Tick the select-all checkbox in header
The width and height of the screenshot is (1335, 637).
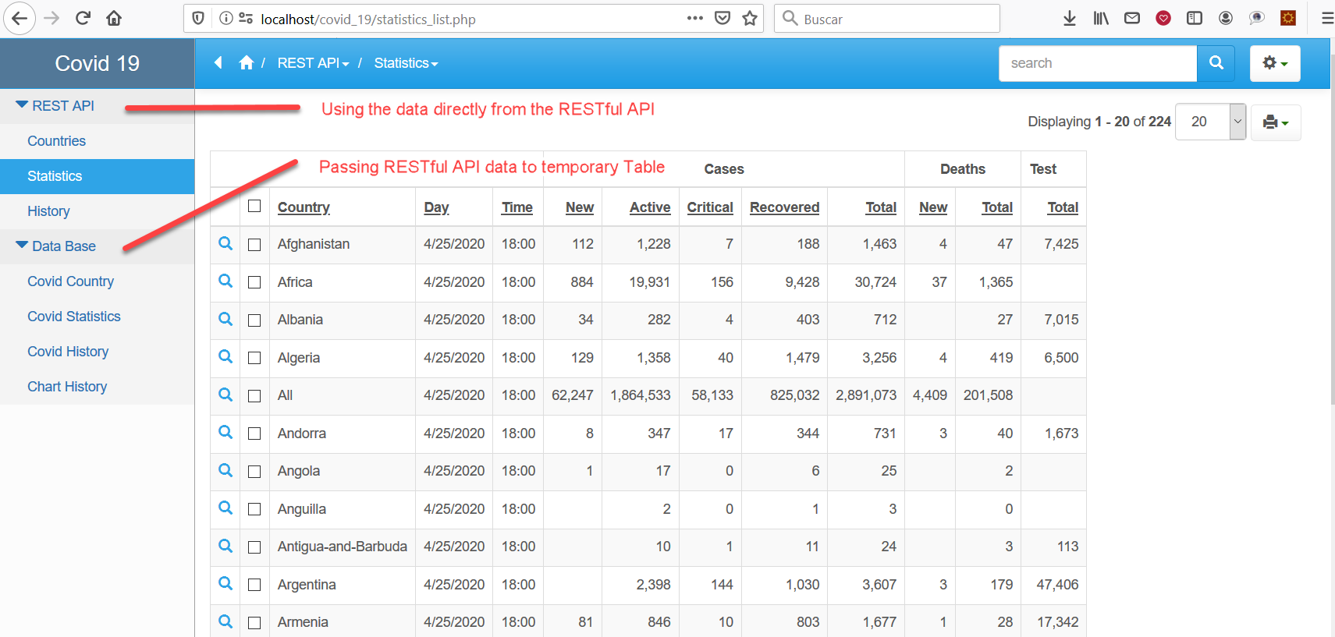tap(254, 207)
